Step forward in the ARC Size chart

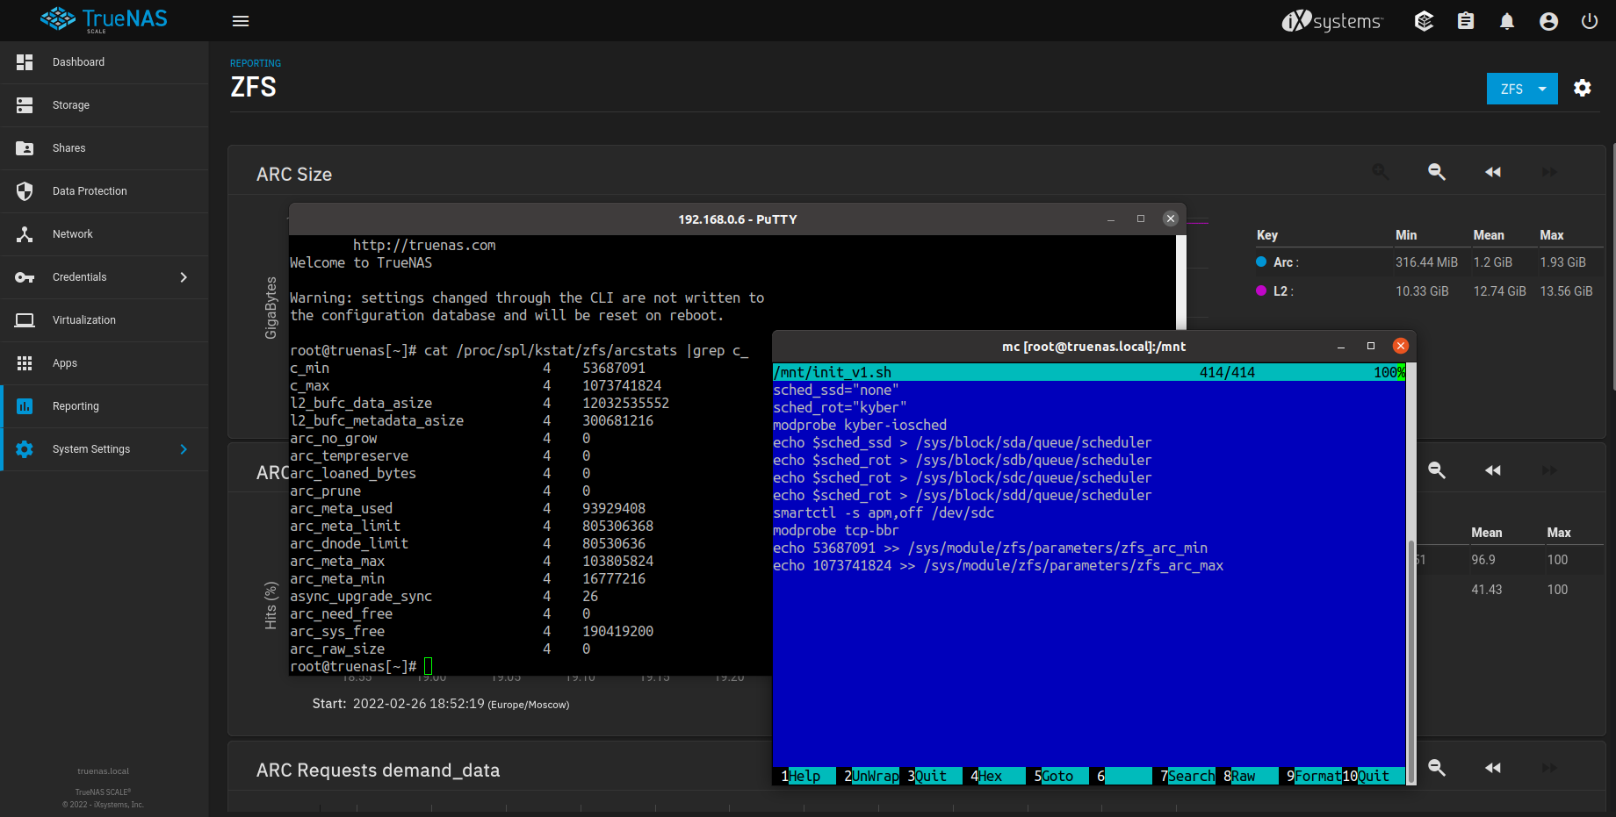[1549, 172]
